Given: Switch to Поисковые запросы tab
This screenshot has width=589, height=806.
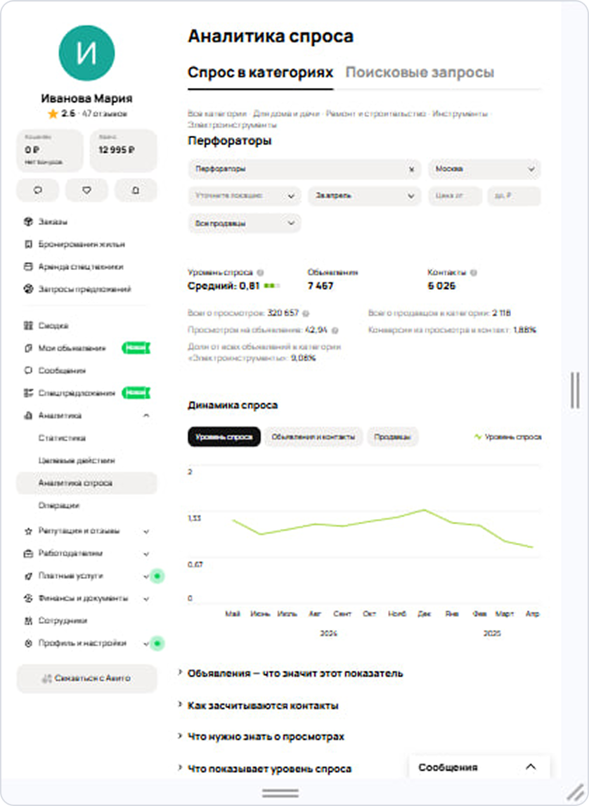Looking at the screenshot, I should coord(420,72).
